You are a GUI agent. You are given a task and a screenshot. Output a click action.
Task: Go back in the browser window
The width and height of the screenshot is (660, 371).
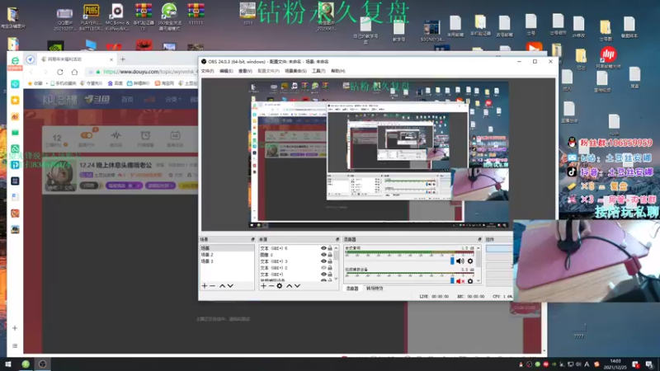coord(31,72)
